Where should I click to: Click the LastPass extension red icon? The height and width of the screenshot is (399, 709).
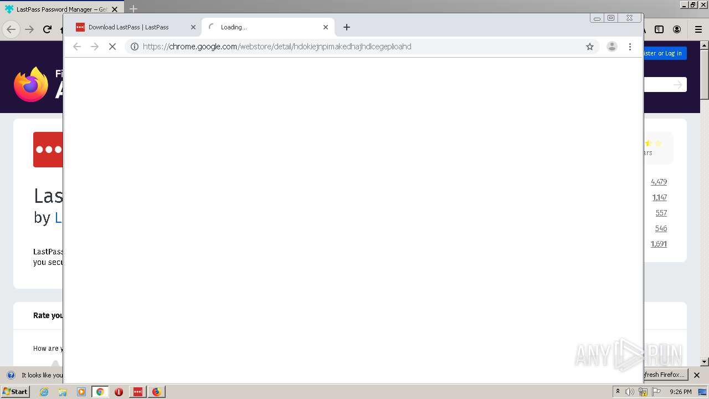(x=48, y=149)
